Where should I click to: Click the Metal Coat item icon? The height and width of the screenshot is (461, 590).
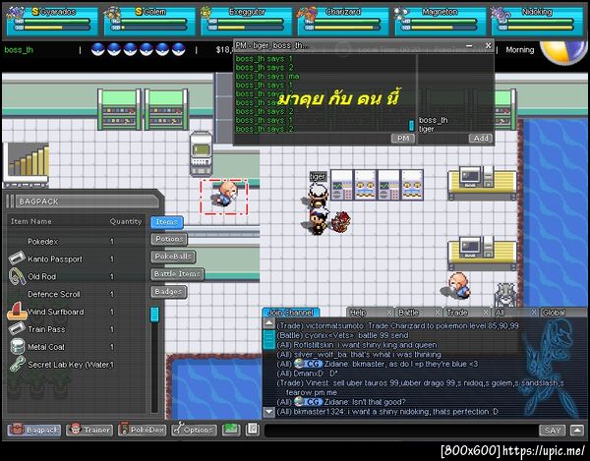coord(18,346)
